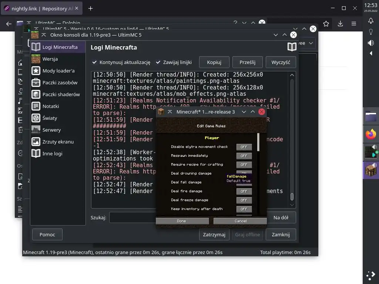This screenshot has height=284, width=379.
Task: Focus the Szukaj search field
Action: [133, 217]
